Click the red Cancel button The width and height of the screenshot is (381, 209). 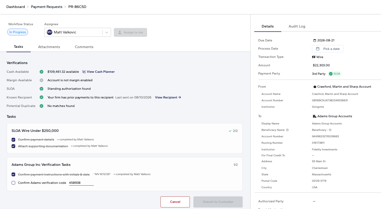coord(175,202)
